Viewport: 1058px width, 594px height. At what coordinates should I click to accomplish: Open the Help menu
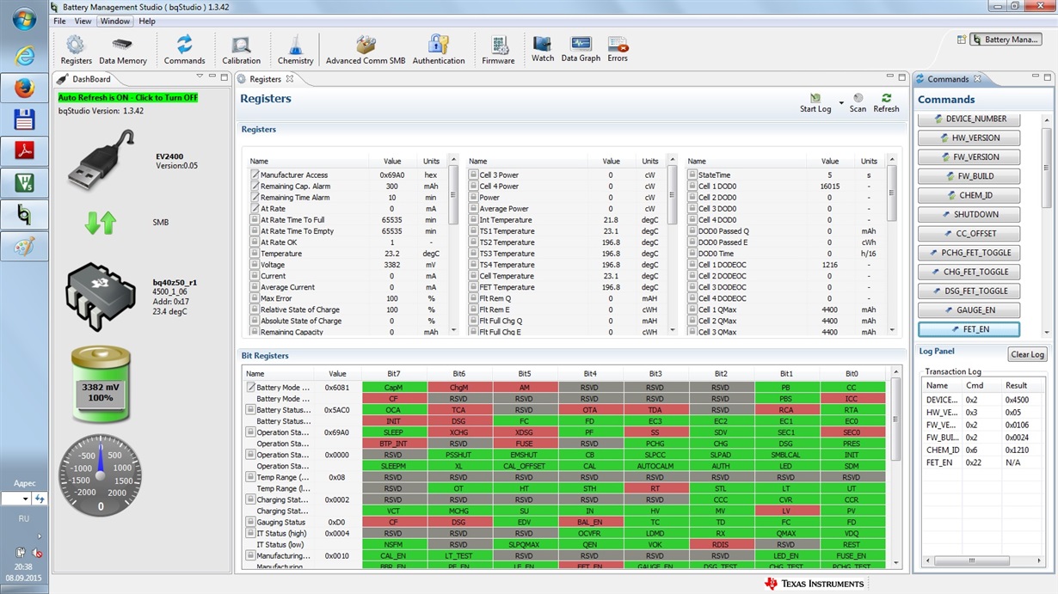click(x=147, y=21)
